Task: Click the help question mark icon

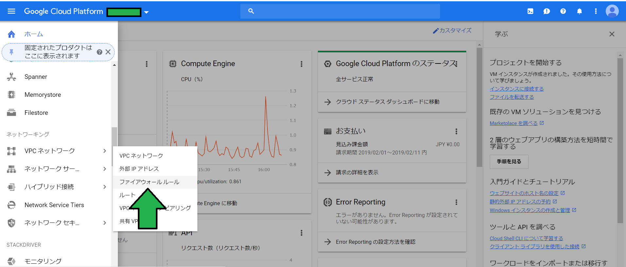Action: [x=563, y=11]
